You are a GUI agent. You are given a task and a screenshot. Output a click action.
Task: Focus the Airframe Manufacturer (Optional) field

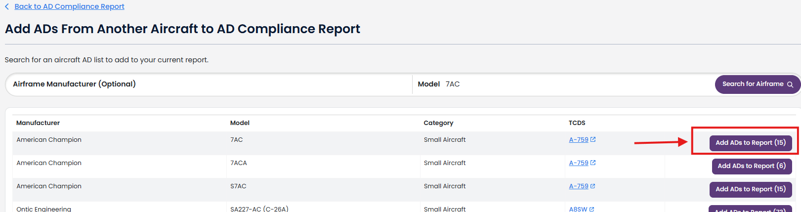(x=209, y=84)
